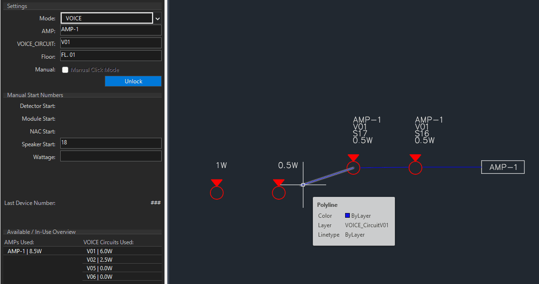
Task: Click the blue color swatch in Polyline tooltip
Action: click(347, 216)
